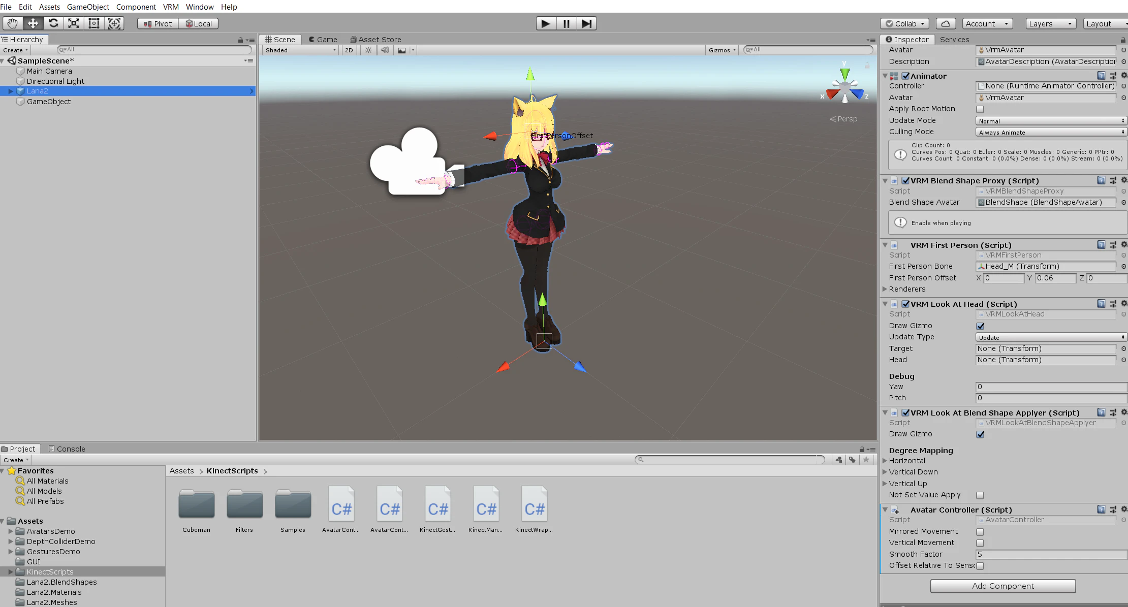1128x607 pixels.
Task: Click the Pause button
Action: coord(566,23)
